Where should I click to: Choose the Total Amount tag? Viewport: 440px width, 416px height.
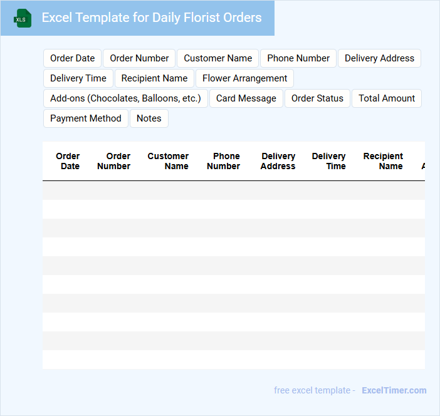pyautogui.click(x=387, y=98)
